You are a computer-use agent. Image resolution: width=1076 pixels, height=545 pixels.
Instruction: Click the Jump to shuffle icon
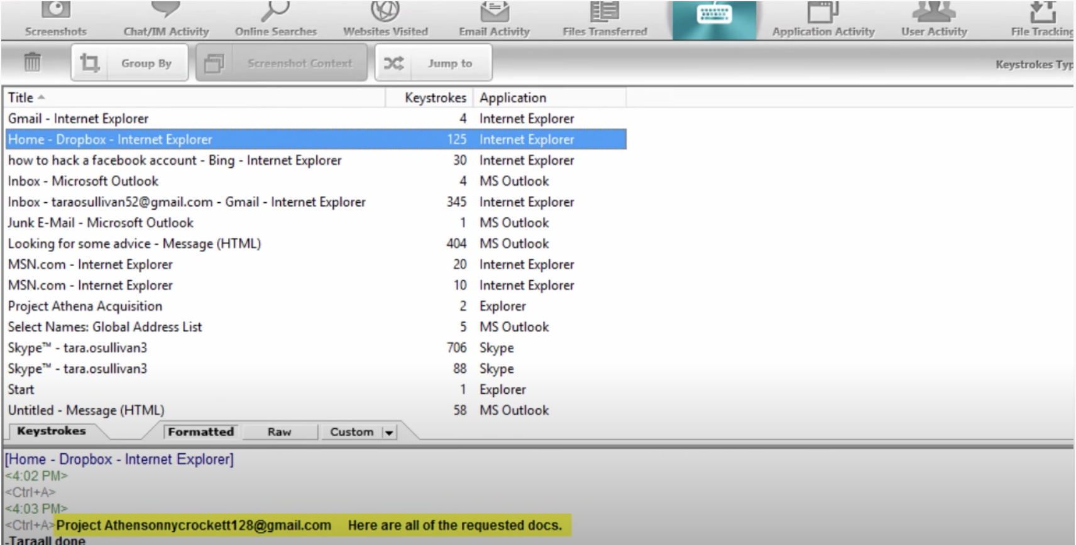[x=394, y=63]
